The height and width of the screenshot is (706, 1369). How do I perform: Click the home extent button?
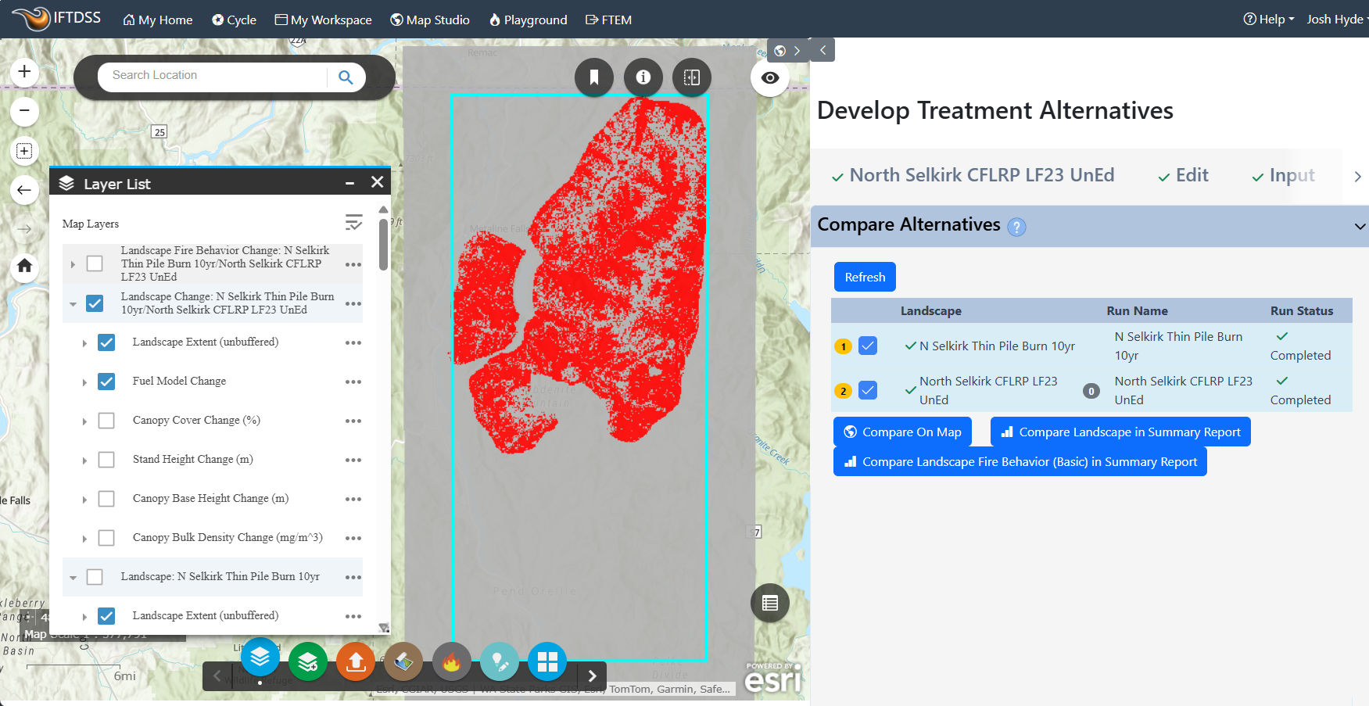[24, 266]
